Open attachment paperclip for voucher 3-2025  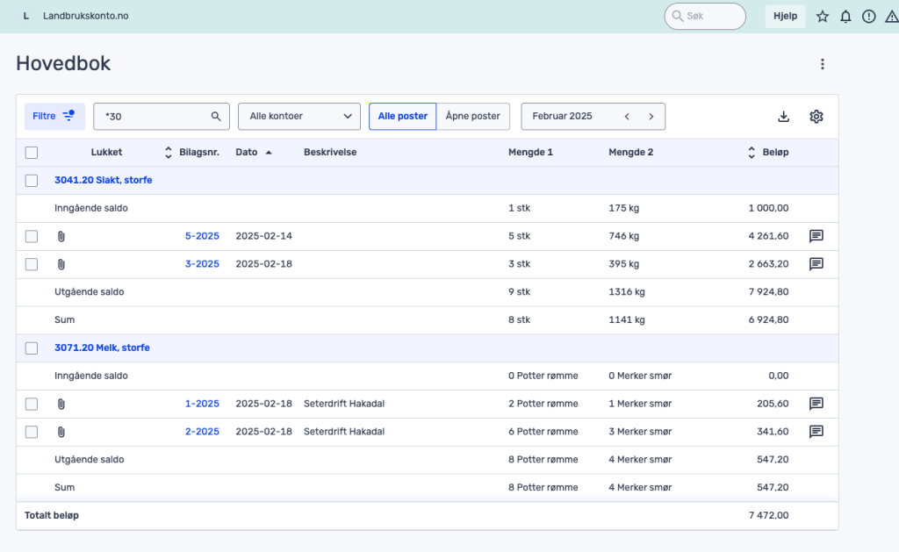pyautogui.click(x=61, y=264)
